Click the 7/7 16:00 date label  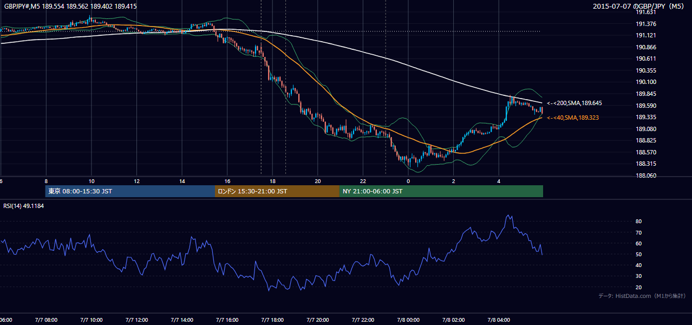click(227, 320)
